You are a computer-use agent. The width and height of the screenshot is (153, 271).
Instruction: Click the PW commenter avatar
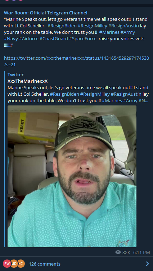coord(7,264)
